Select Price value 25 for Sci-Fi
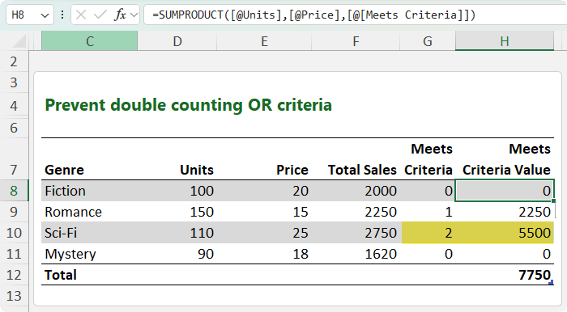The width and height of the screenshot is (567, 312). tap(264, 233)
